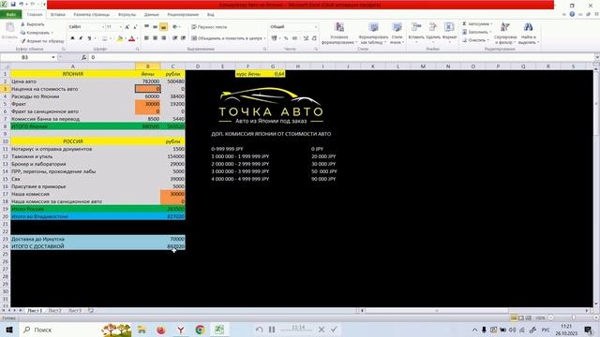Image resolution: width=600 pixels, height=337 pixels.
Task: Click the Percent Style icon
Action: point(286,38)
